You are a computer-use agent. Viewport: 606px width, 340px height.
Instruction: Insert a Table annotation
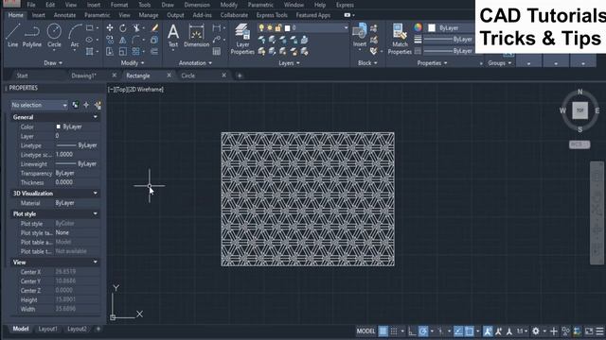pos(217,51)
